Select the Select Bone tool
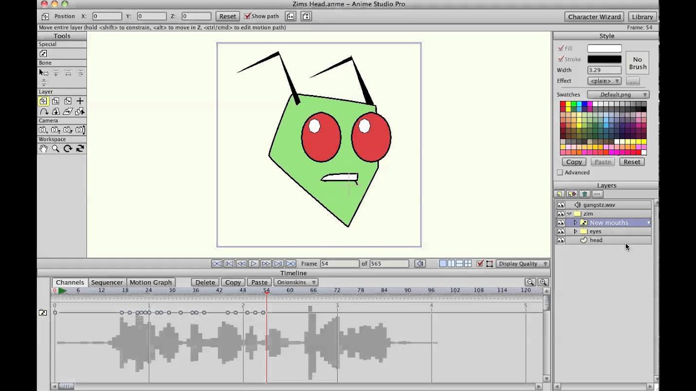The height and width of the screenshot is (391, 696). tap(43, 72)
